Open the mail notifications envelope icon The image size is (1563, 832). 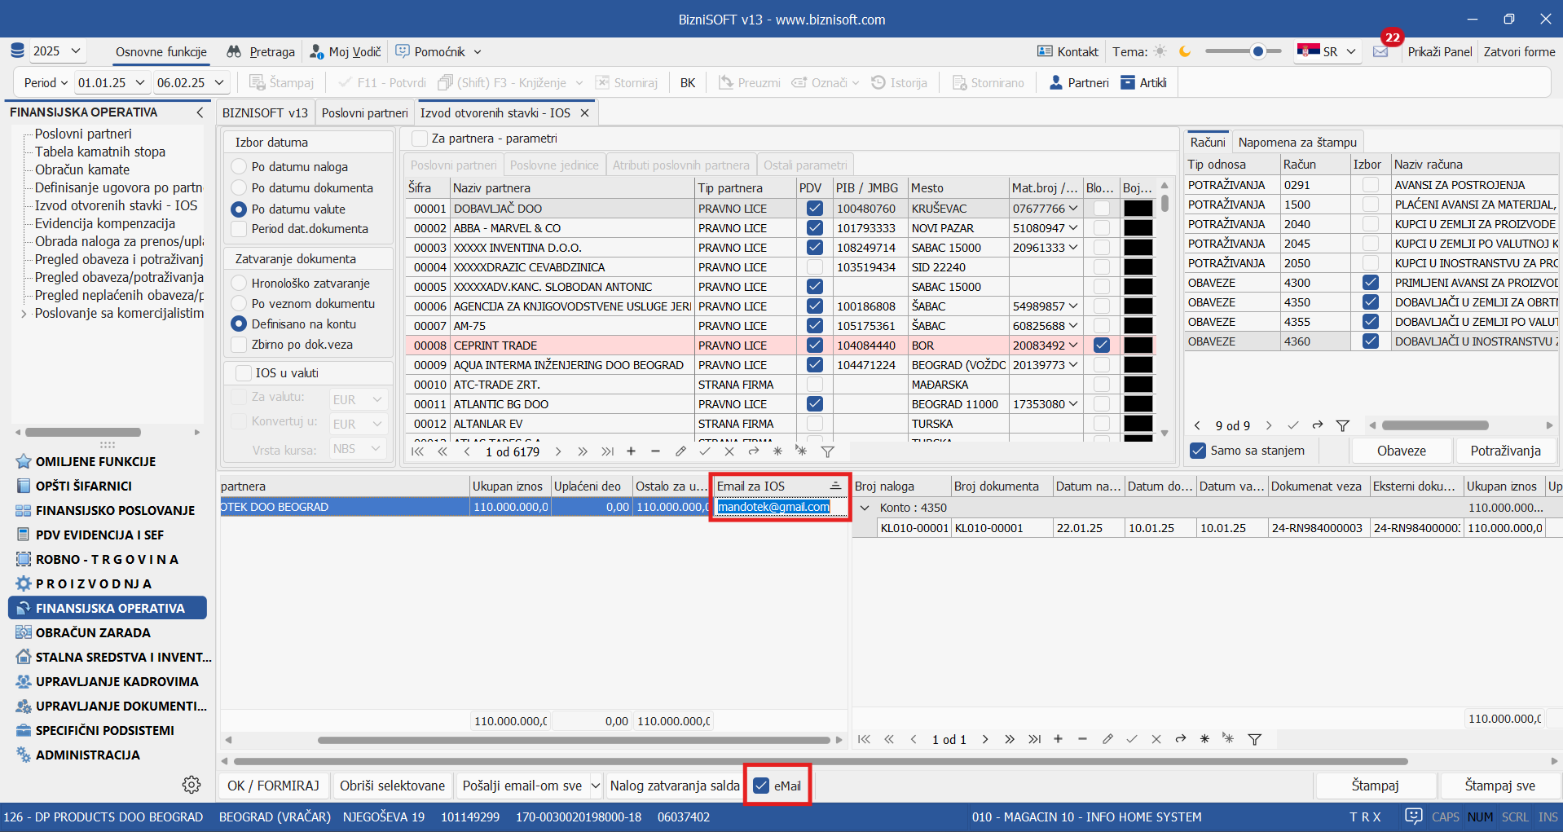(x=1380, y=51)
